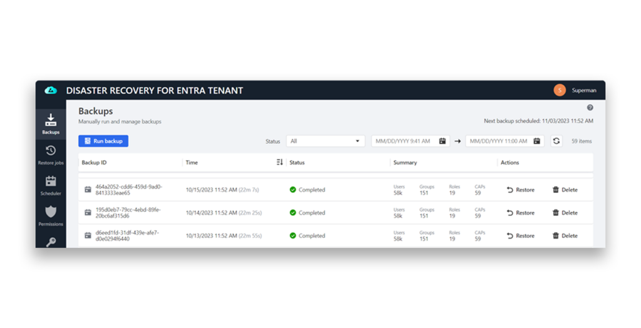The width and height of the screenshot is (641, 328).
Task: Click the start date input field
Action: click(x=404, y=141)
